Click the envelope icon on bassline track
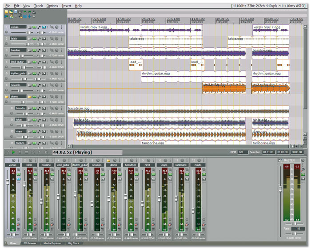 coord(39,50)
